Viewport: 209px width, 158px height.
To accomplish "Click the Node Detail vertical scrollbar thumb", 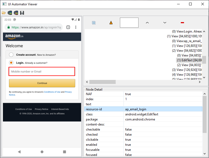I will tap(204, 114).
